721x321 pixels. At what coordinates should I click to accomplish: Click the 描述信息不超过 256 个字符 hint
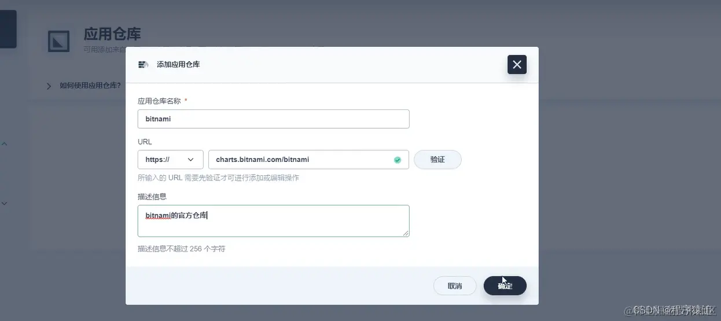pos(181,249)
